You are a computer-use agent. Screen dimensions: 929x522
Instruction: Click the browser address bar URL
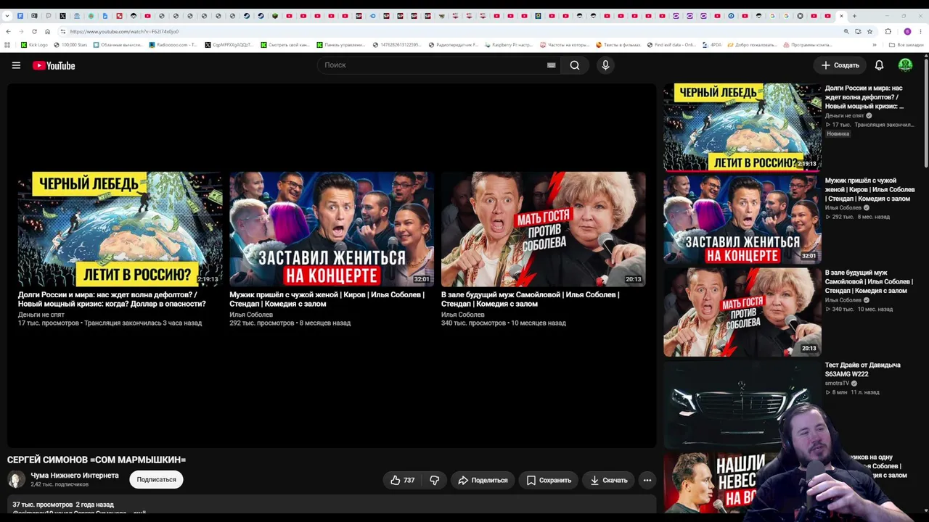[124, 31]
